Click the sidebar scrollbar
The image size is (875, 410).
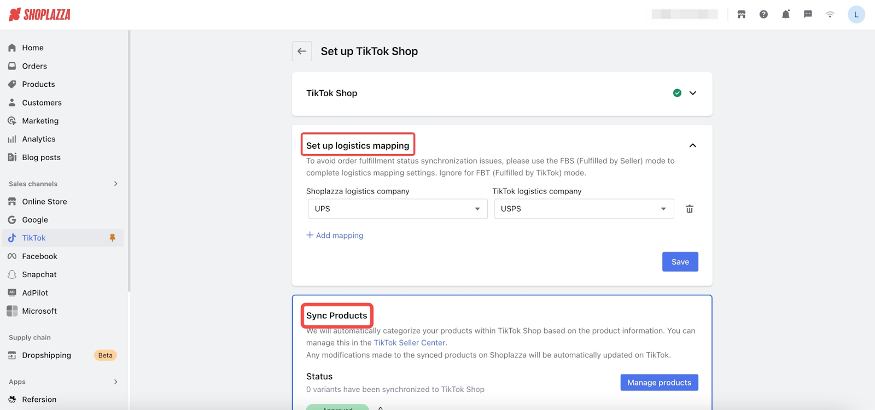pos(129,161)
